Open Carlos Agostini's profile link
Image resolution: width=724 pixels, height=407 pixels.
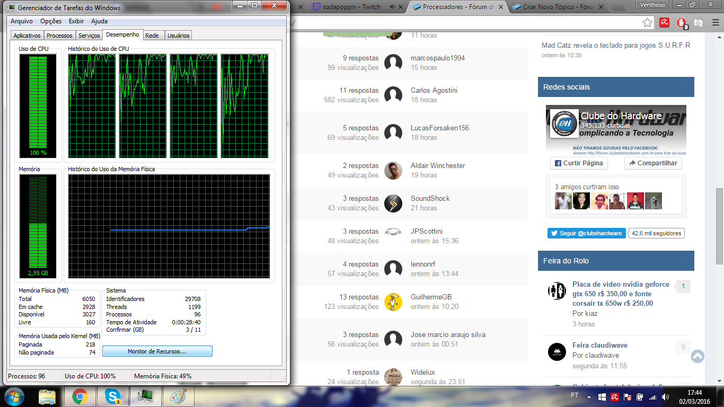click(434, 90)
